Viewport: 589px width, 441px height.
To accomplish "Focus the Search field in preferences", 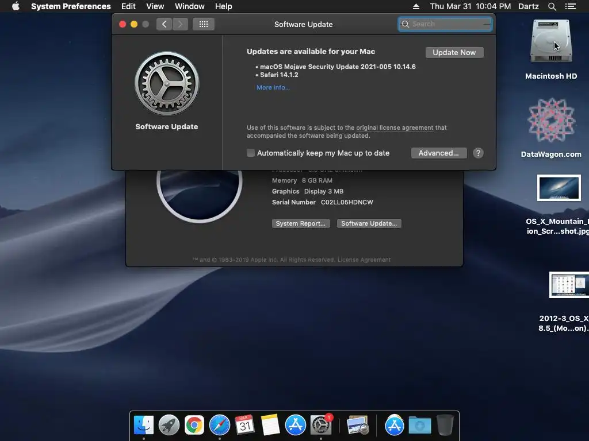I will 445,24.
